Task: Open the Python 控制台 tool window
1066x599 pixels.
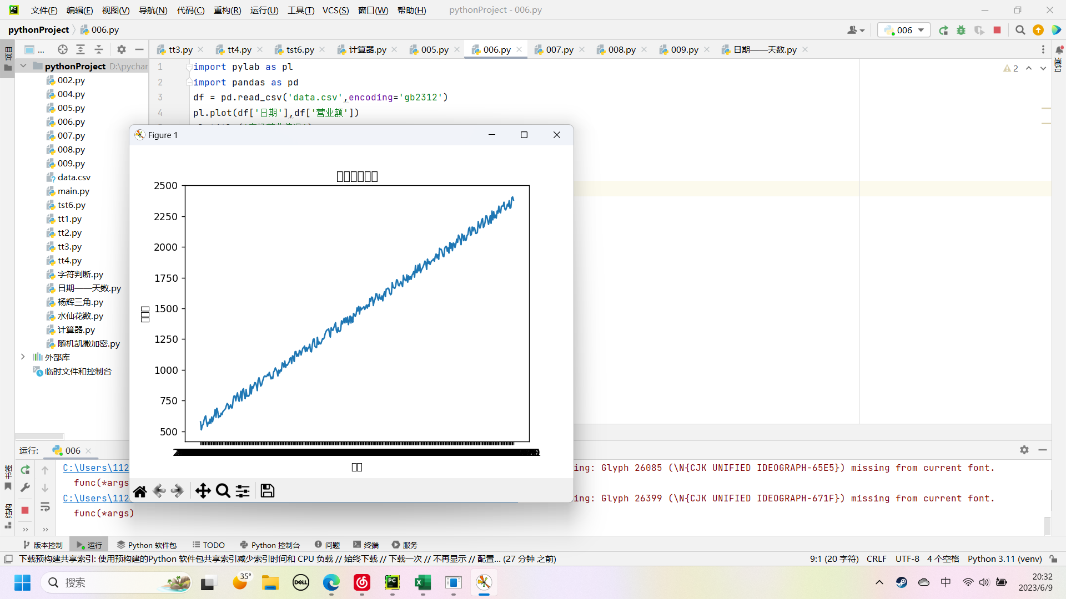Action: click(270, 545)
